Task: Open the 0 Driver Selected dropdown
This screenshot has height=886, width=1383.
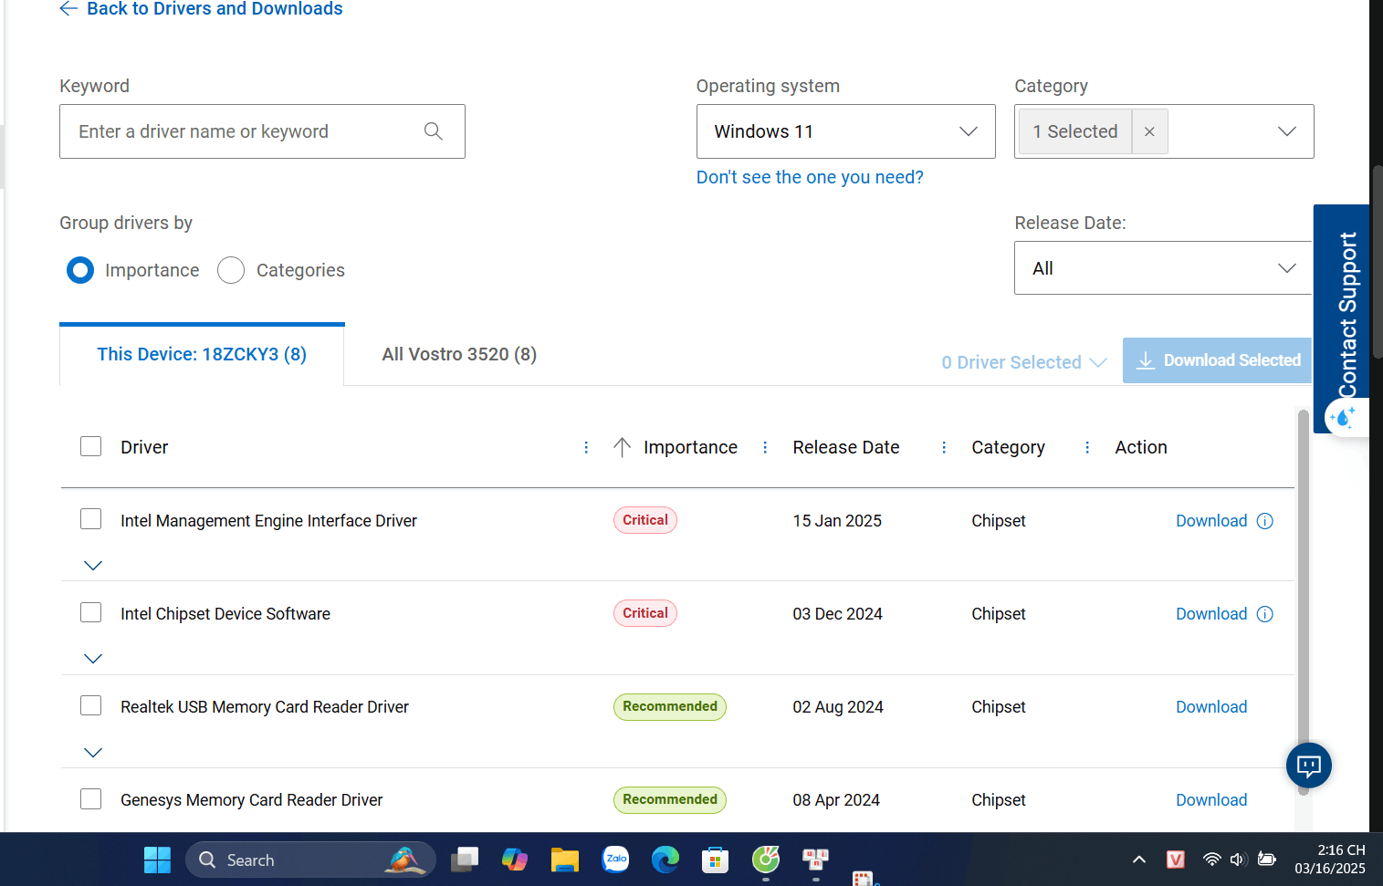Action: (1022, 361)
